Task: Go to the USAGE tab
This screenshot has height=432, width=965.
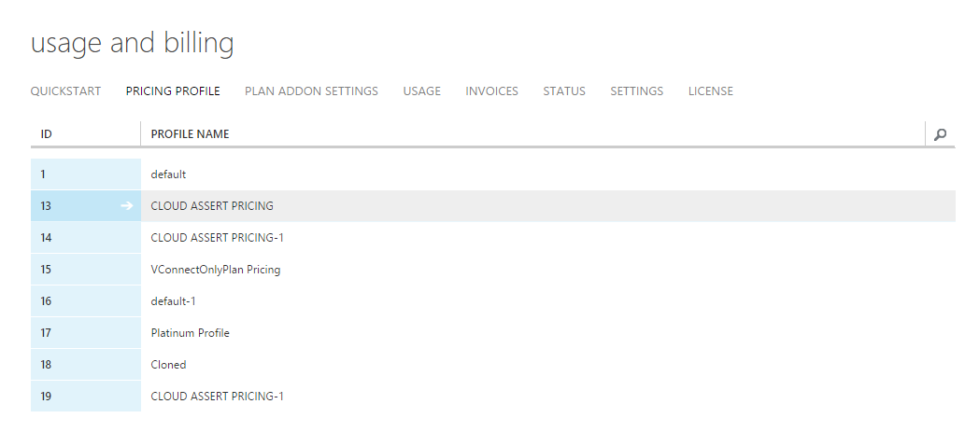Action: [x=421, y=91]
